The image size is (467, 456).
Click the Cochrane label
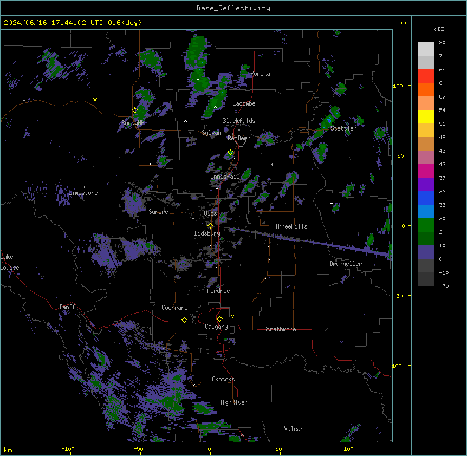click(x=174, y=308)
